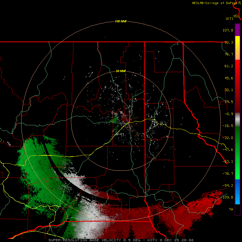Image resolution: width=242 pixels, height=242 pixels.
Task: Click the purple segment of the color bar
Action: point(237,30)
